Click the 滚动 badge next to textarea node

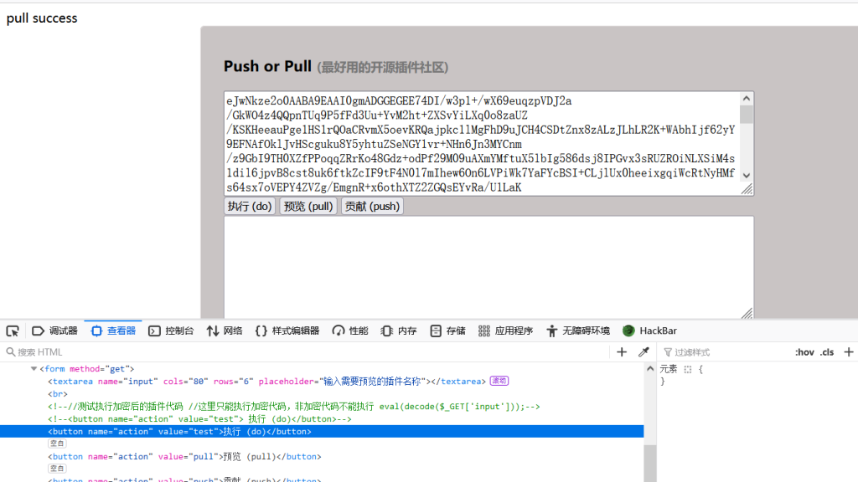point(499,382)
